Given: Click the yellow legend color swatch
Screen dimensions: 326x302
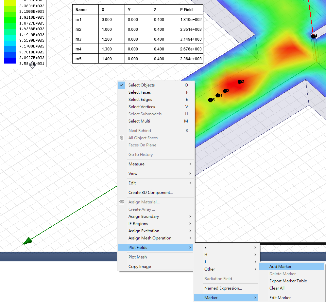Looking at the screenshot, I should (x=10, y=3).
